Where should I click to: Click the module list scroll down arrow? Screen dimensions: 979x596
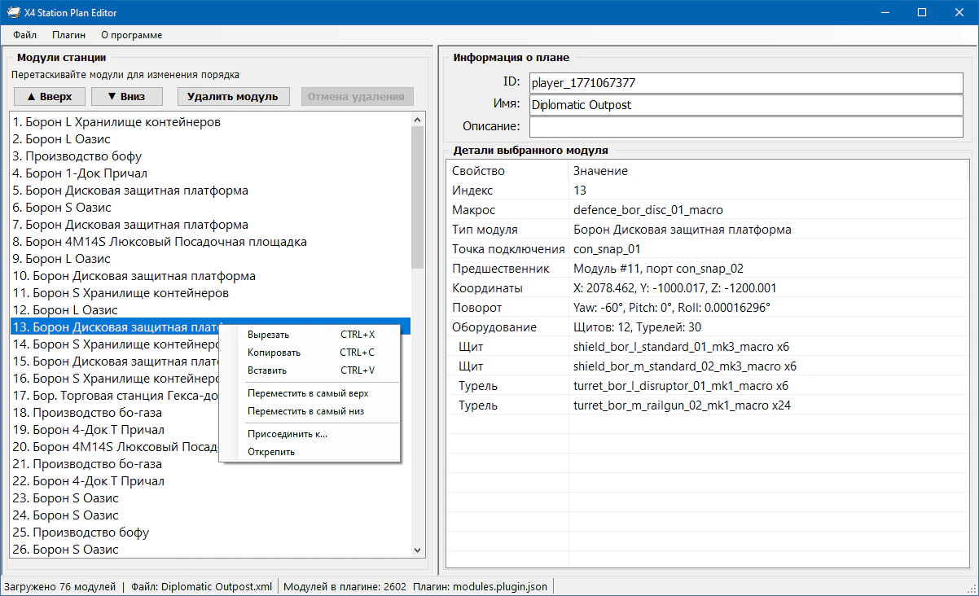[x=418, y=550]
